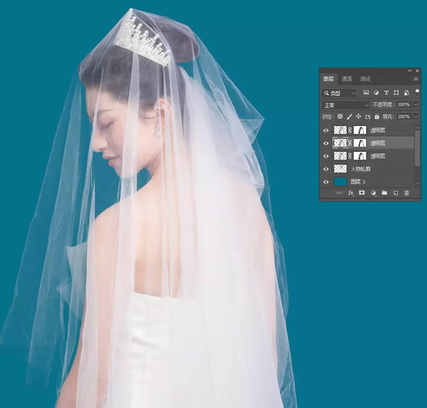Screen dimensions: 427x408
Task: Hide the top 透明层 layer
Action: (x=326, y=131)
